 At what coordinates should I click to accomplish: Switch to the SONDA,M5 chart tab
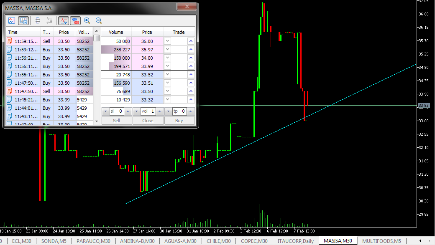point(54,241)
